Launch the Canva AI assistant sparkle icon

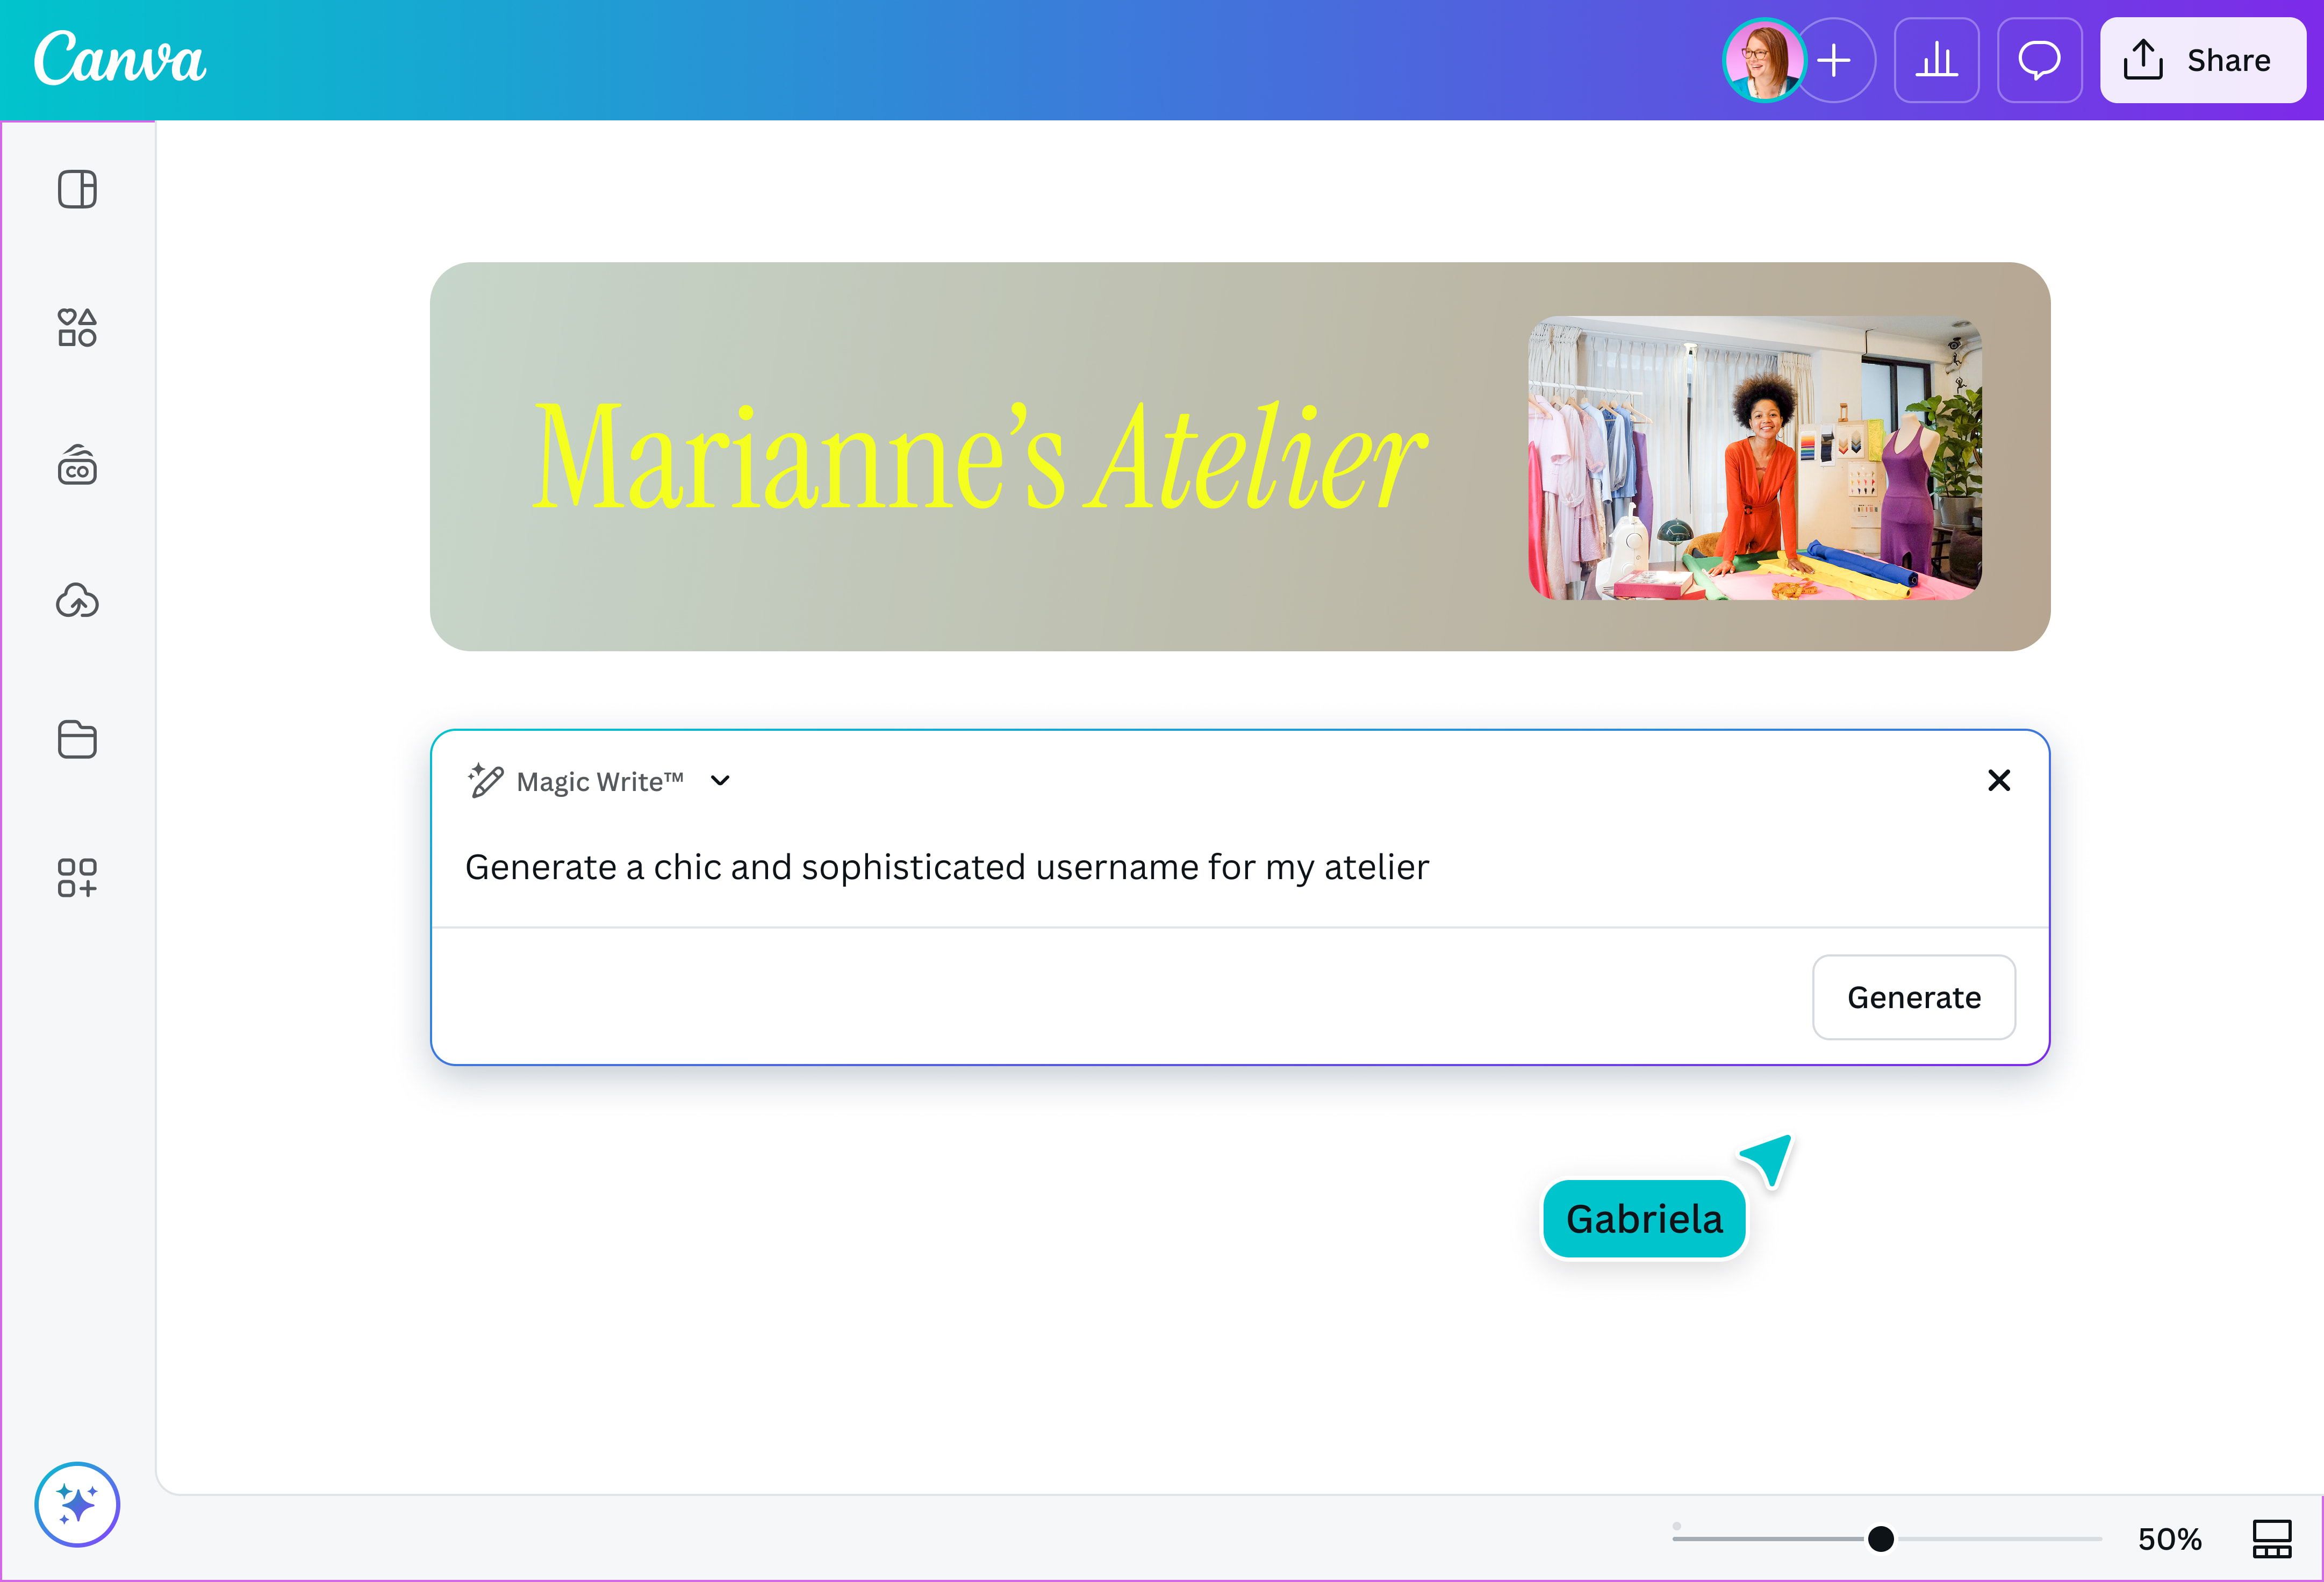[x=77, y=1504]
